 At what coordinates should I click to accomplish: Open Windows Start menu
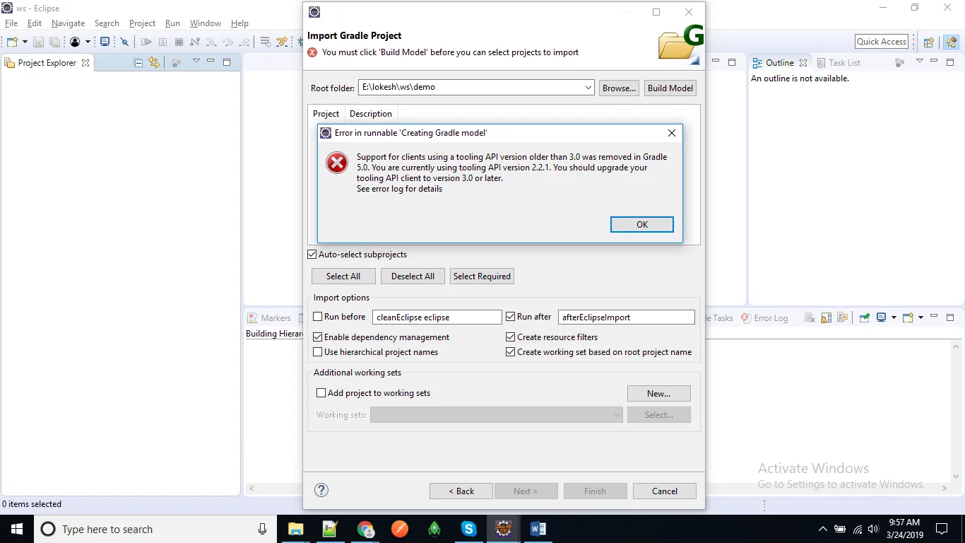16,529
